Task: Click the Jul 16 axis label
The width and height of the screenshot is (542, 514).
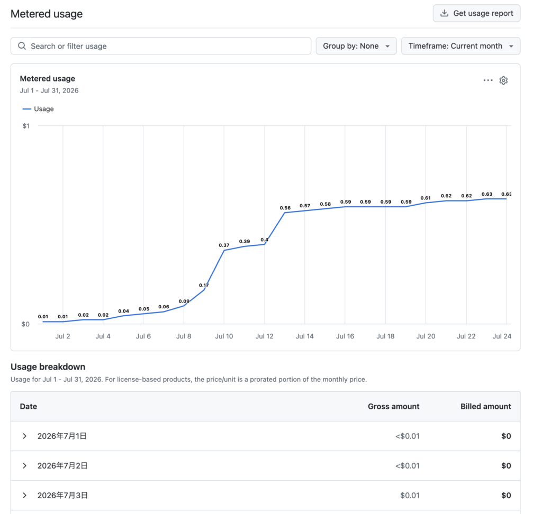Action: click(x=345, y=336)
